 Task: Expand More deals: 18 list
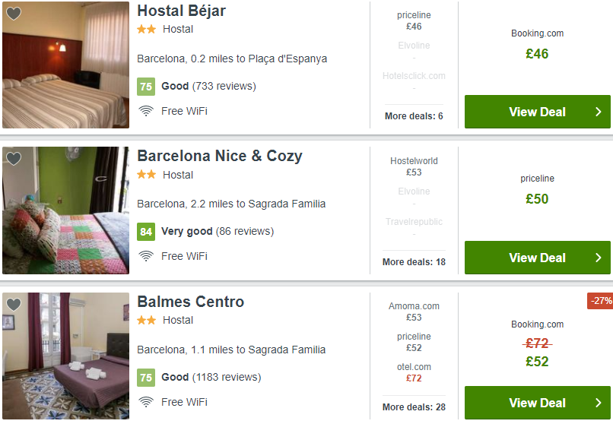pyautogui.click(x=414, y=262)
